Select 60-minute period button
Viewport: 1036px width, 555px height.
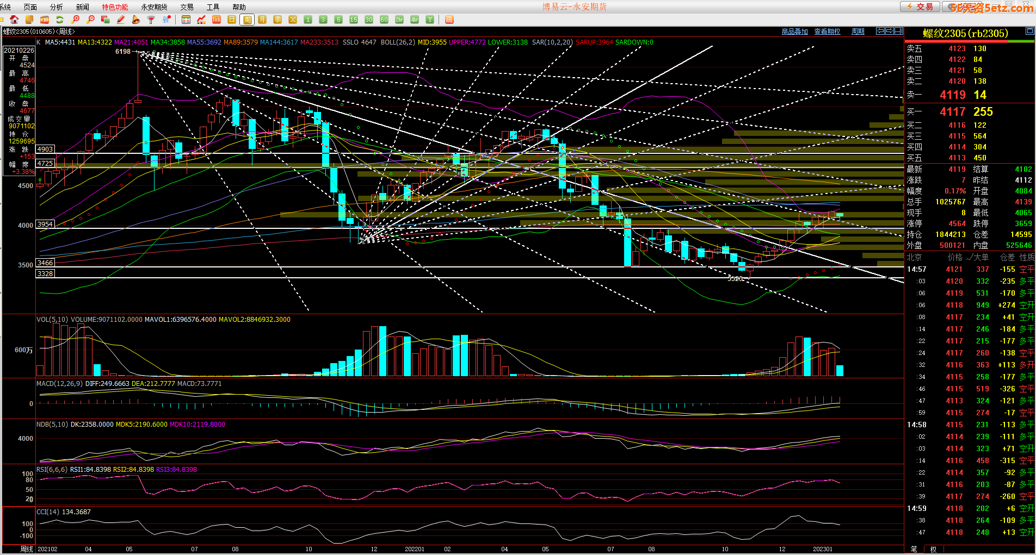(x=384, y=20)
